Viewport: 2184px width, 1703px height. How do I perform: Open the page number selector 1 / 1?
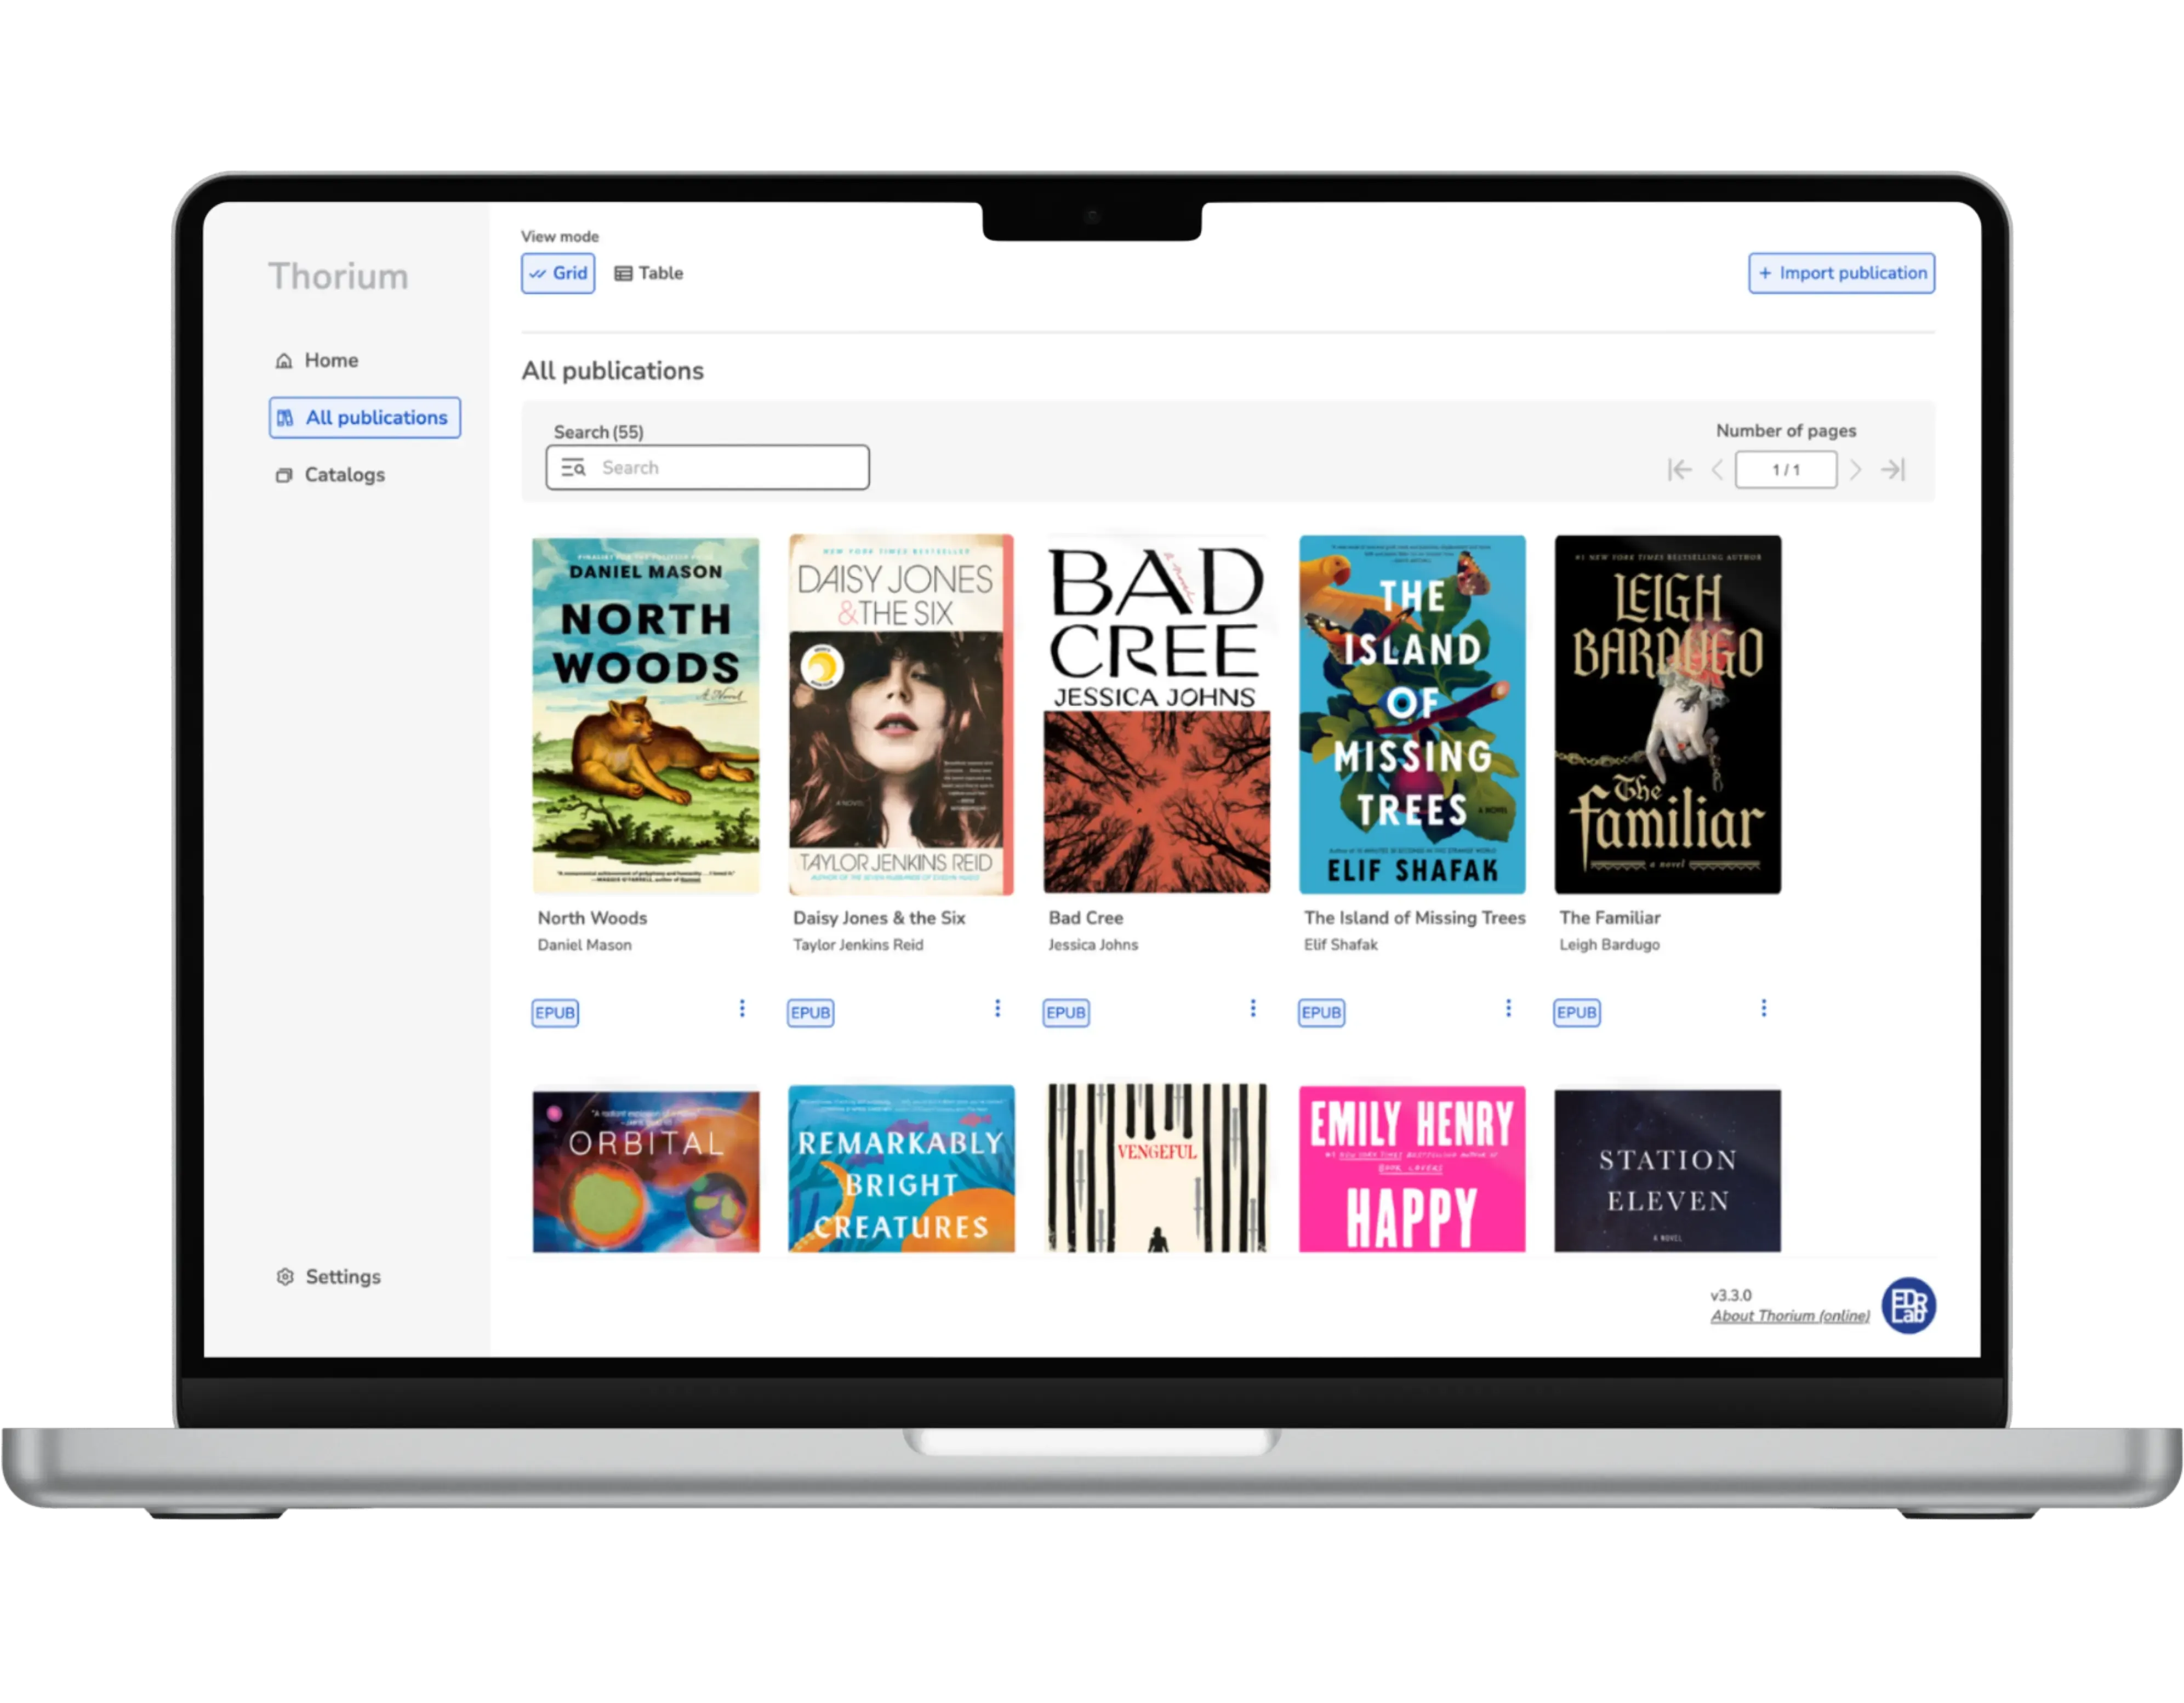click(1786, 469)
